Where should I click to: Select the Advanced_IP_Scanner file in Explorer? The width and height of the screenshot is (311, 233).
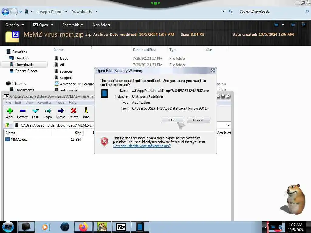[74, 84]
